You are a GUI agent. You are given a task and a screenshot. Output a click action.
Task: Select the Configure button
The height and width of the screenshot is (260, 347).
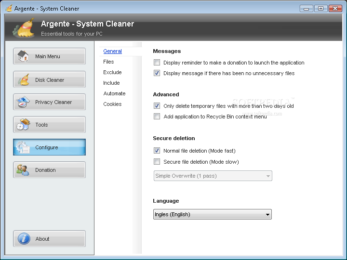[x=49, y=147]
